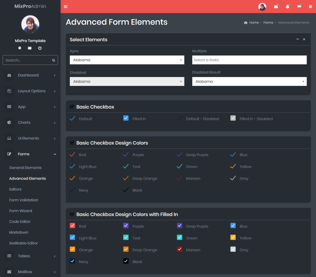The height and width of the screenshot is (277, 316).
Task: Click the Forms breadcrumb link
Action: [268, 22]
